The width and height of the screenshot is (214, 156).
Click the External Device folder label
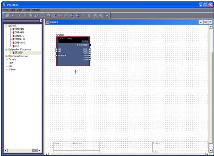click(19, 56)
